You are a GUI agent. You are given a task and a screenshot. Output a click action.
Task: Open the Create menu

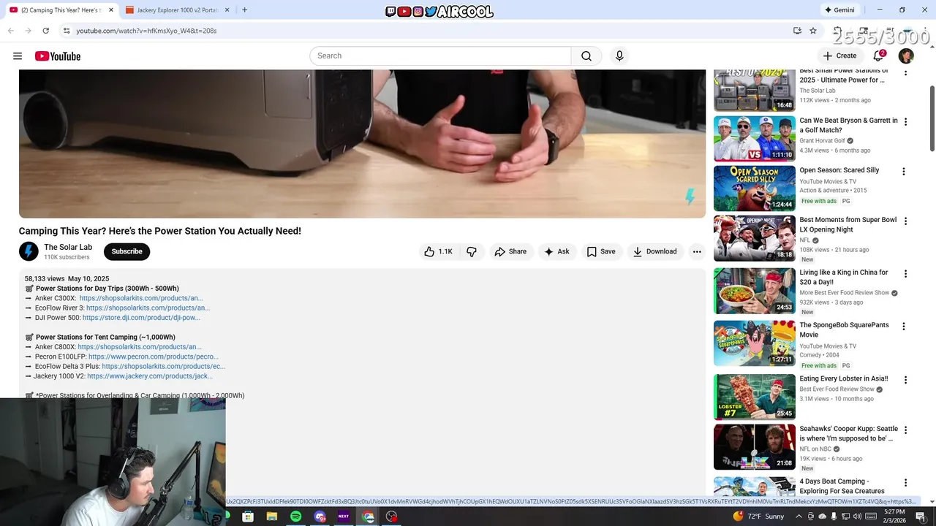coord(839,56)
